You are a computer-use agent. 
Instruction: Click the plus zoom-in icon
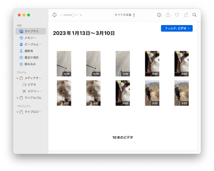[81, 15]
